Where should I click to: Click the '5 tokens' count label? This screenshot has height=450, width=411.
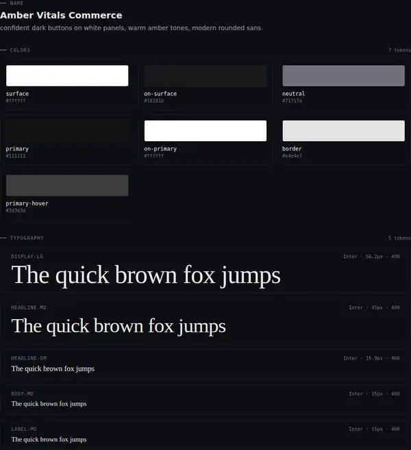click(x=399, y=238)
